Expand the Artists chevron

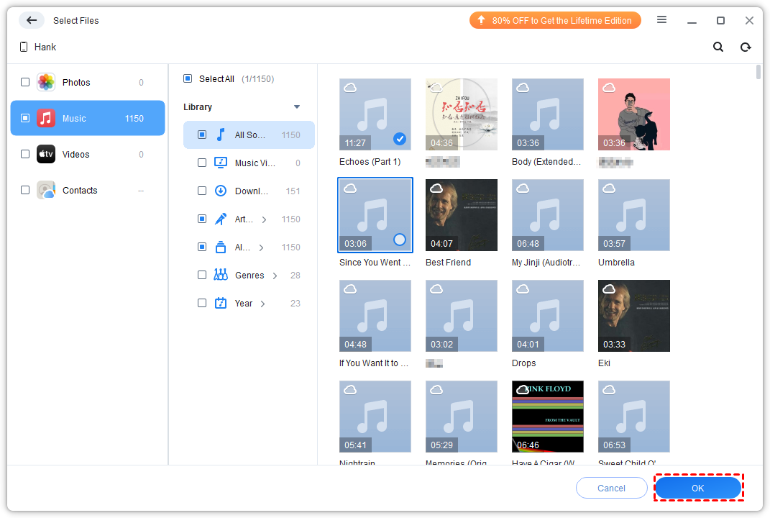[x=264, y=219]
